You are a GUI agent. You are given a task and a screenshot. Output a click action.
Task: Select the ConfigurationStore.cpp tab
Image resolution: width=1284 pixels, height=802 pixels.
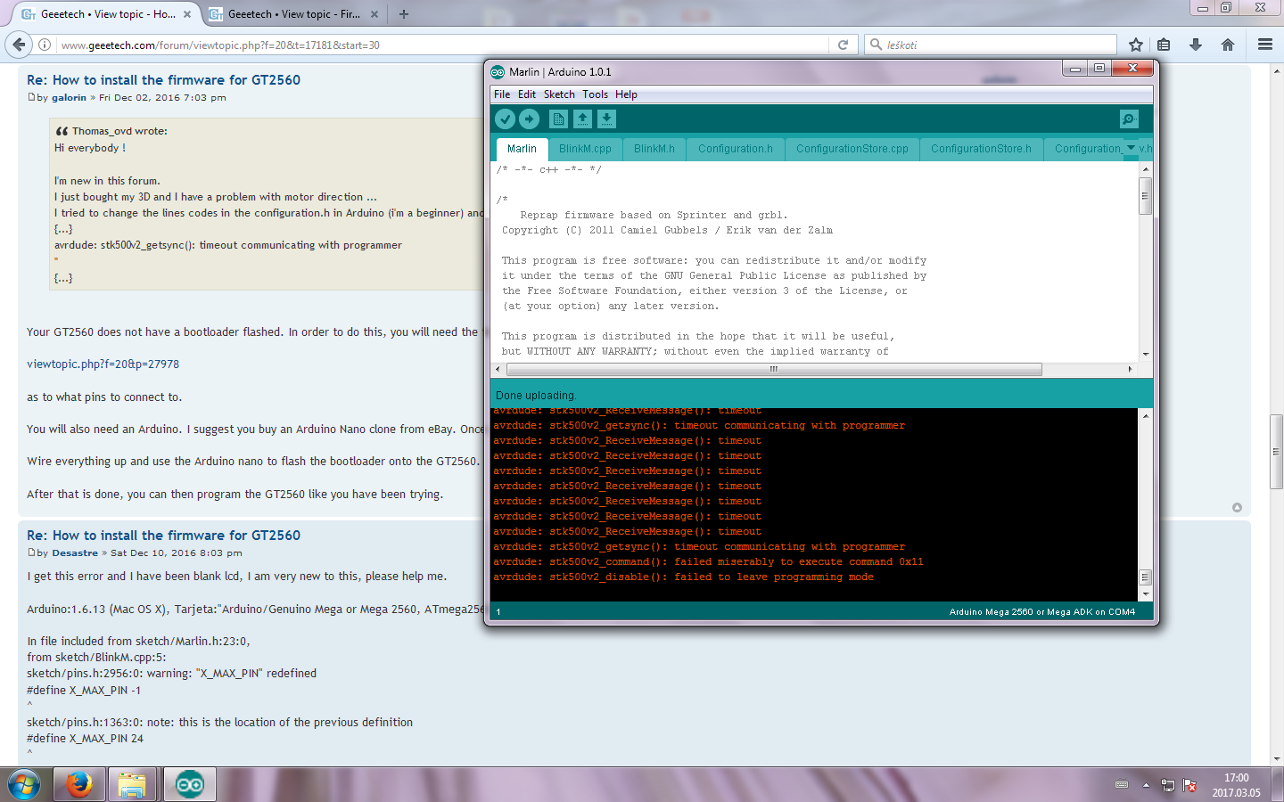point(852,149)
